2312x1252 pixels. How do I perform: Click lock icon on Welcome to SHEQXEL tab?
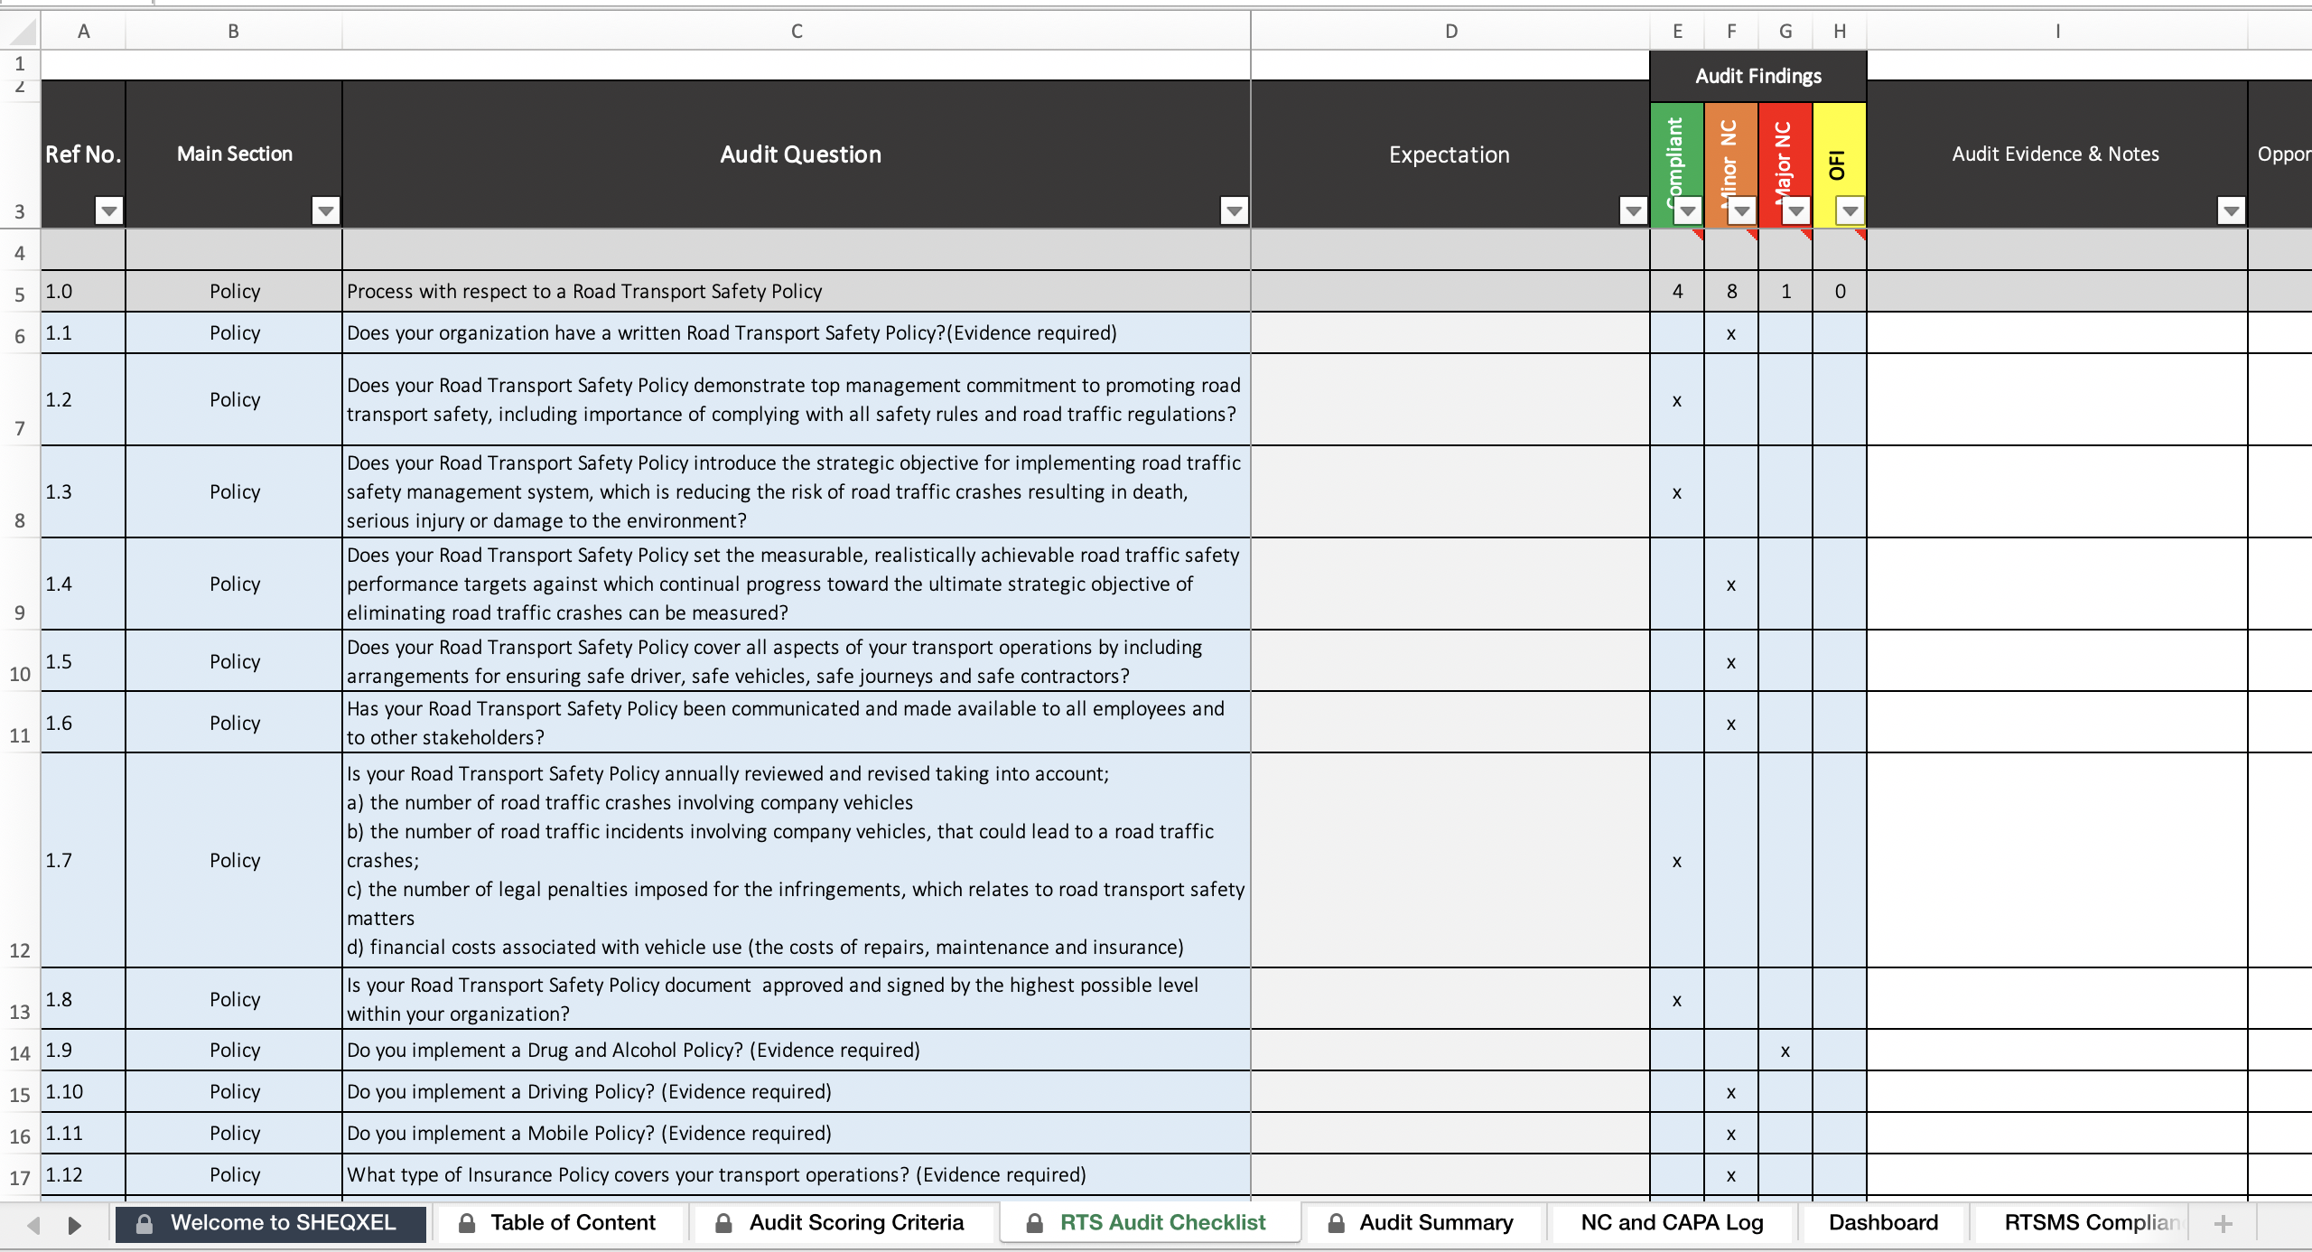pos(144,1223)
